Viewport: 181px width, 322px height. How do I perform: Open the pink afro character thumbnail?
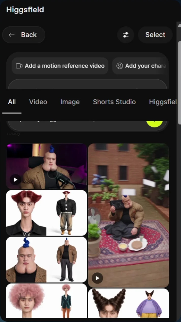pyautogui.click(x=47, y=300)
